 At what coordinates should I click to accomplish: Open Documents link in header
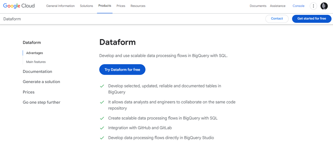(258, 6)
